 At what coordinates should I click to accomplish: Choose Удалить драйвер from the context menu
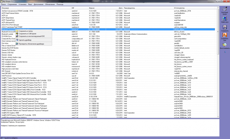[34, 40]
